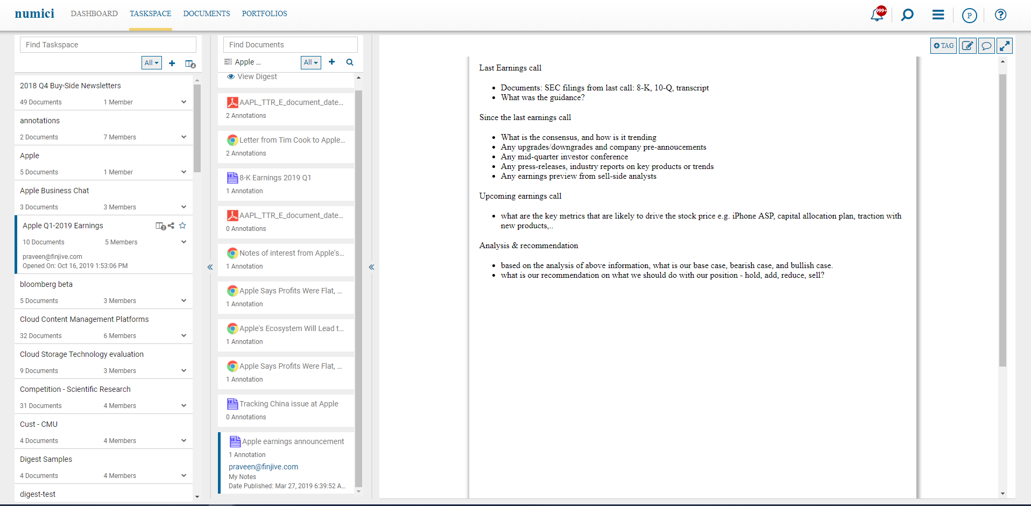Expand Competition - Scientific Research chevron

coord(183,405)
